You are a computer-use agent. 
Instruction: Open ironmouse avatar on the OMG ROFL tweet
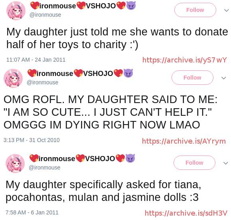click(x=13, y=78)
